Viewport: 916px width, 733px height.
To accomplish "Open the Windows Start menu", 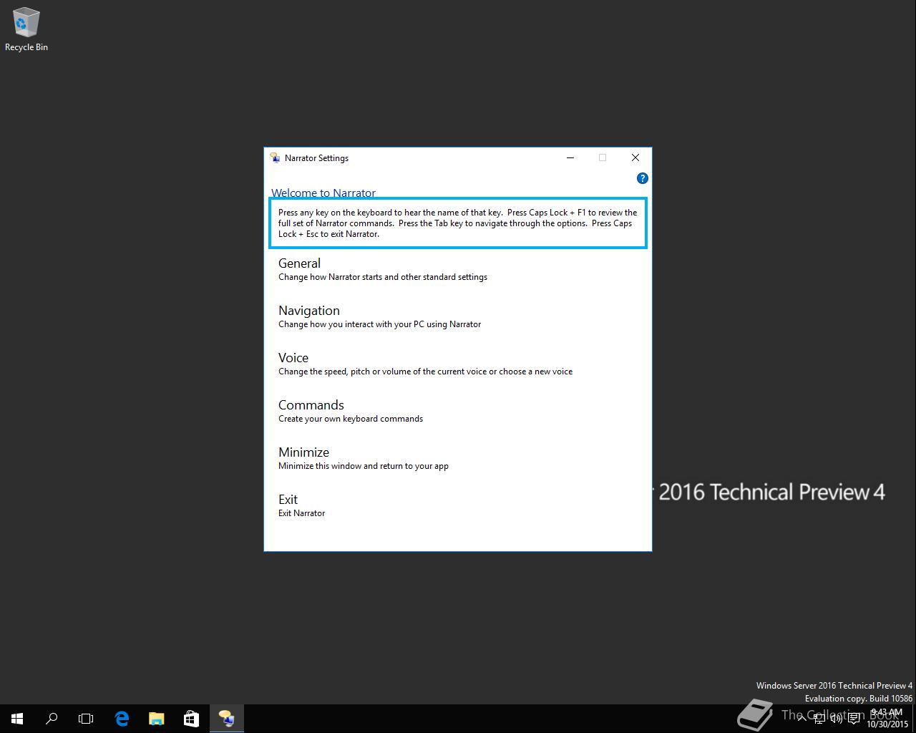I will coord(17,719).
